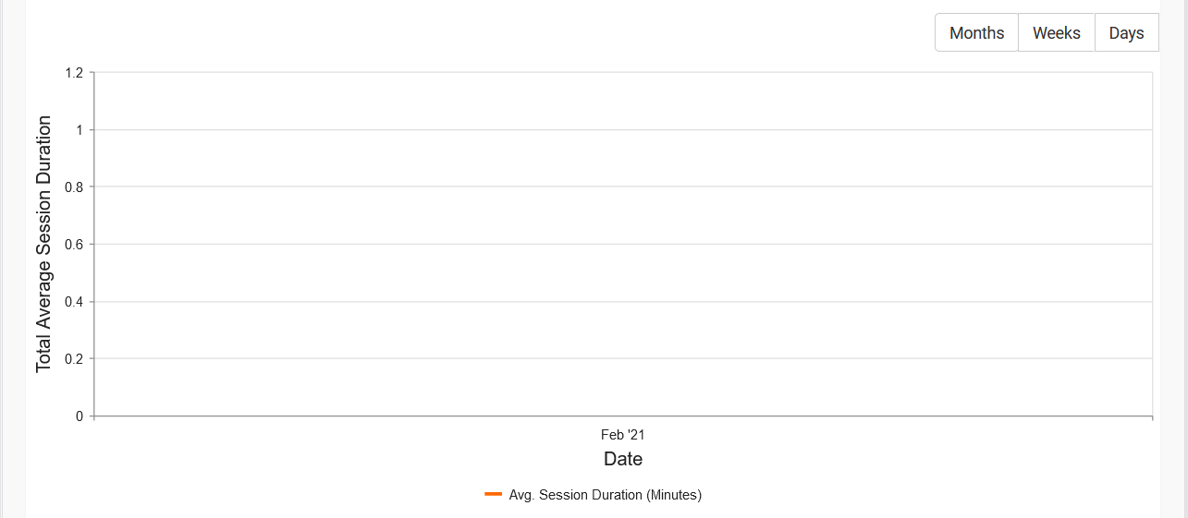Click the 0.4 y-axis tick label
Image resolution: width=1188 pixels, height=518 pixels.
point(74,302)
